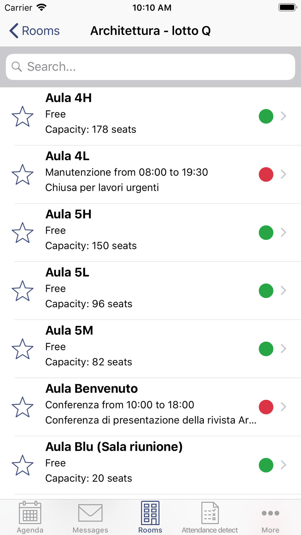The image size is (301, 535).
Task: Open the Aula 4L maintenance entry
Action: click(x=150, y=175)
